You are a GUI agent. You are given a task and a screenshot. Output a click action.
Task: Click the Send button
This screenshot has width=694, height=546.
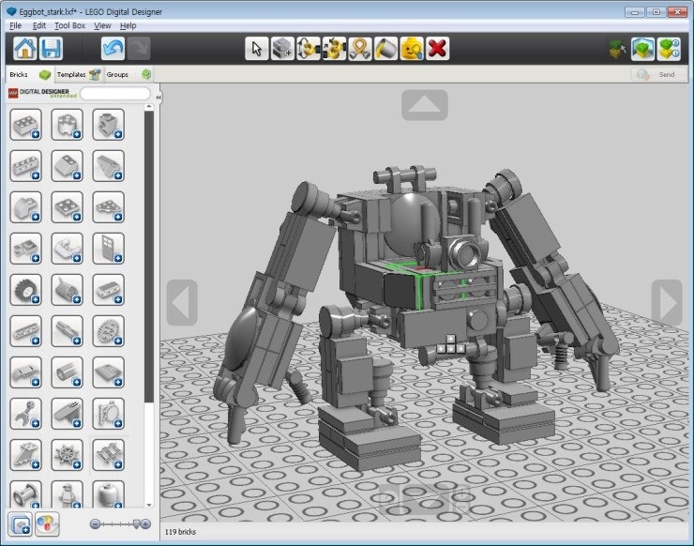coord(658,74)
